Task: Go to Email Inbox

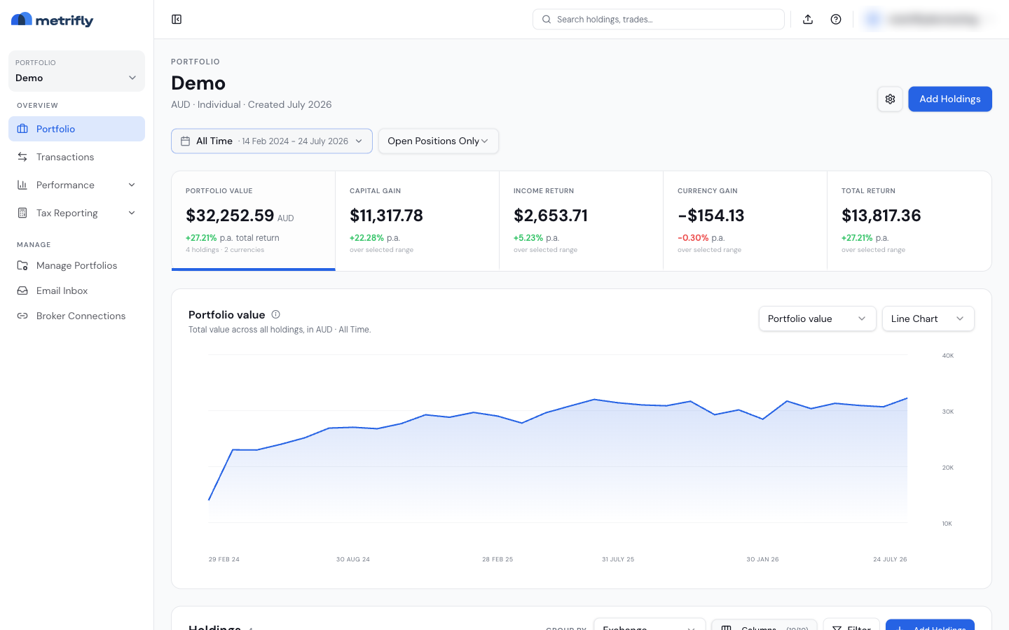Action: pyautogui.click(x=76, y=290)
